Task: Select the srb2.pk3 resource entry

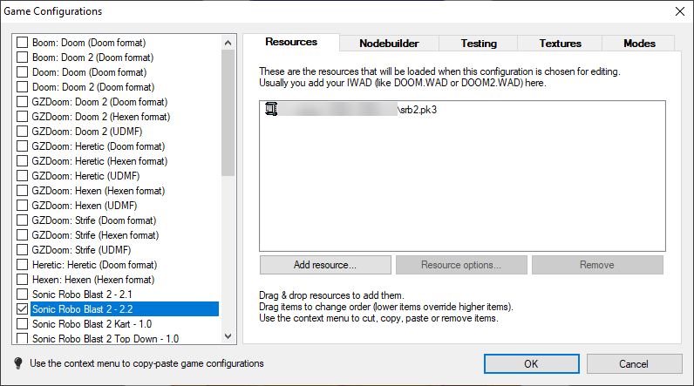Action: coord(351,109)
